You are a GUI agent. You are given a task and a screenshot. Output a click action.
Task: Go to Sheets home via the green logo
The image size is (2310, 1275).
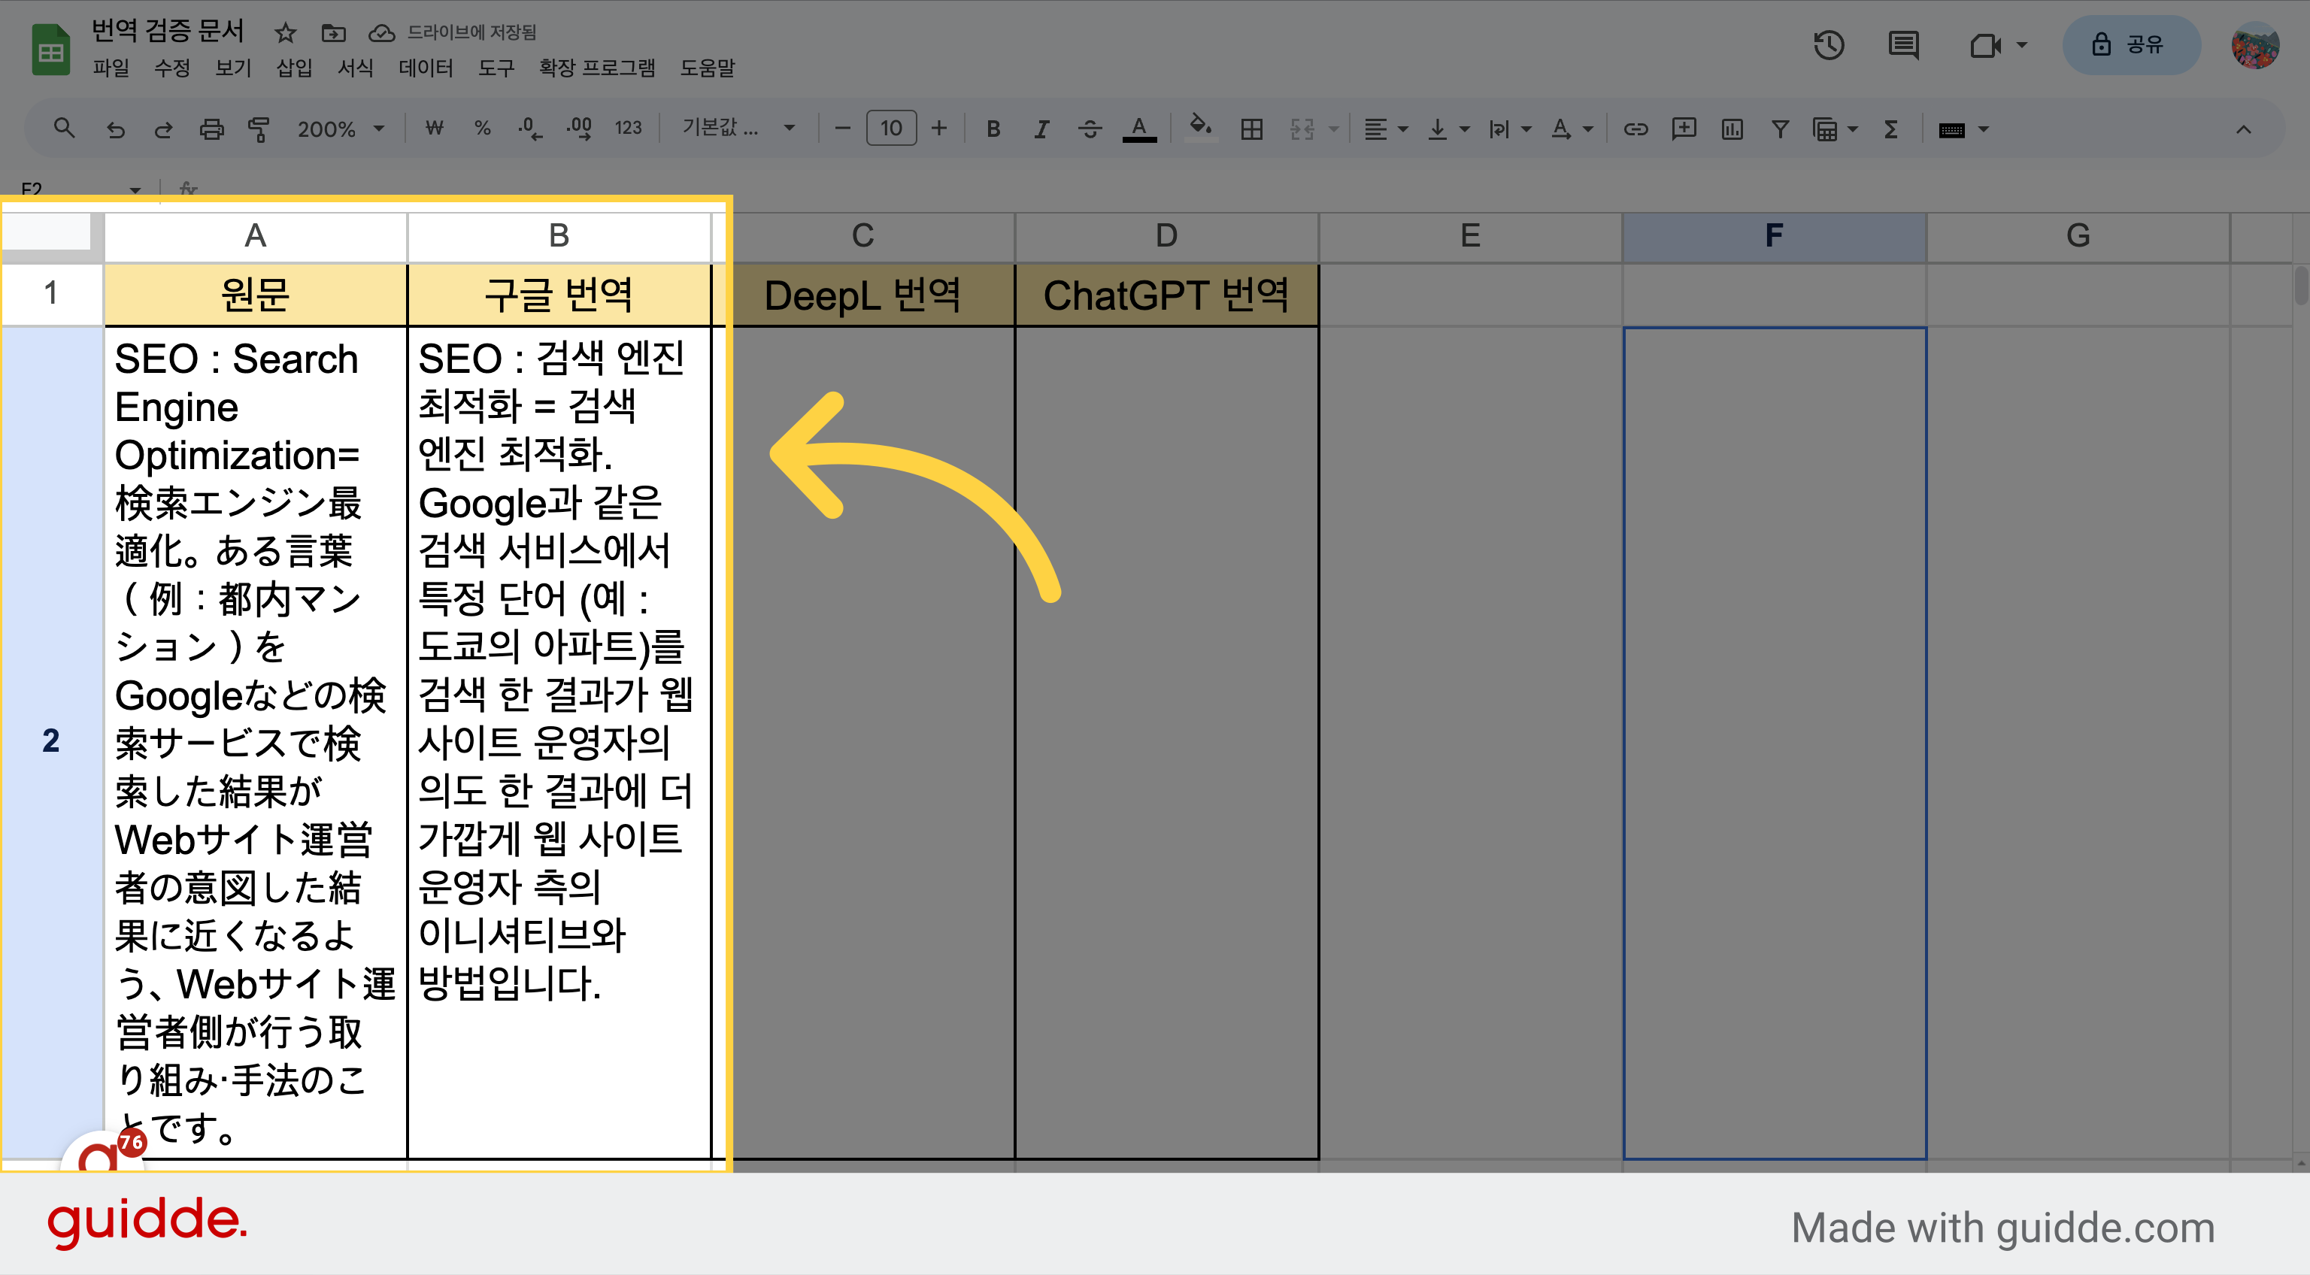(51, 50)
